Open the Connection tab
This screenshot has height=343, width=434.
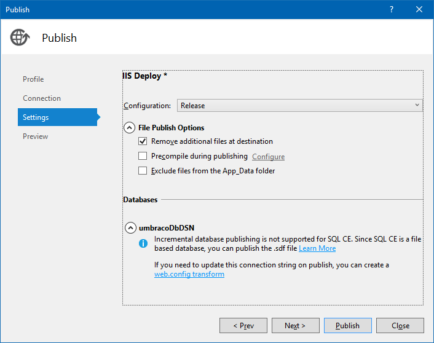point(42,98)
